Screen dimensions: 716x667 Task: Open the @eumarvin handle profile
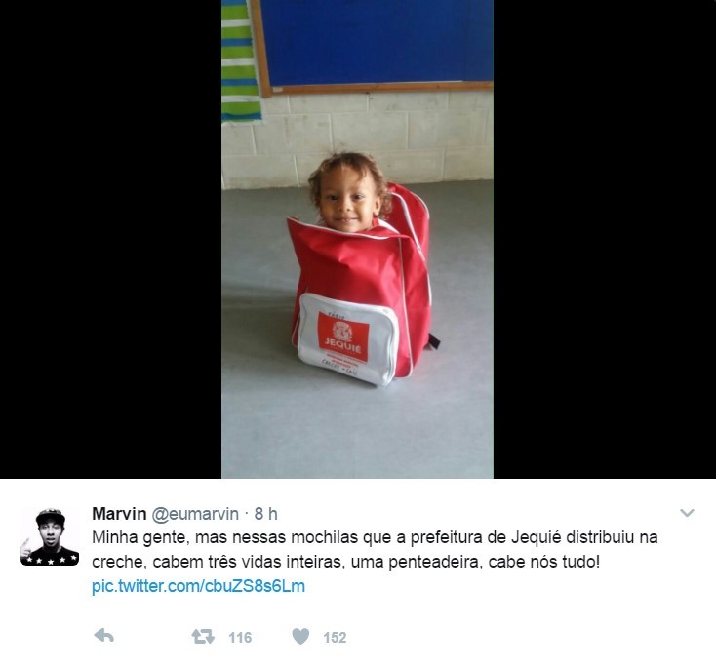[195, 514]
